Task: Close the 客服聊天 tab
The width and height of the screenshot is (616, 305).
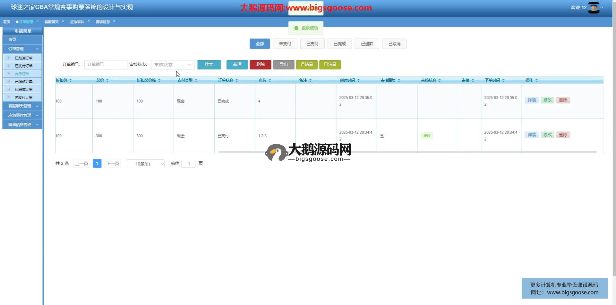Action: [x=63, y=21]
